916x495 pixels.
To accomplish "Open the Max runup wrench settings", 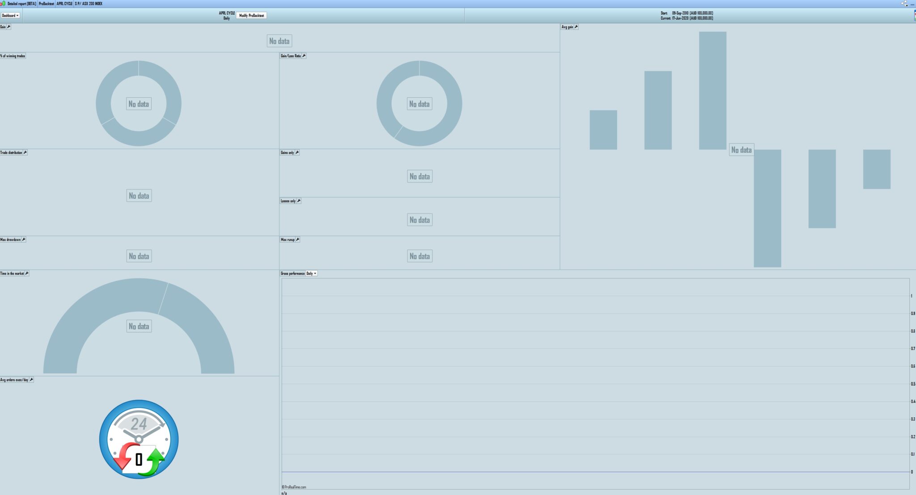I will click(298, 239).
